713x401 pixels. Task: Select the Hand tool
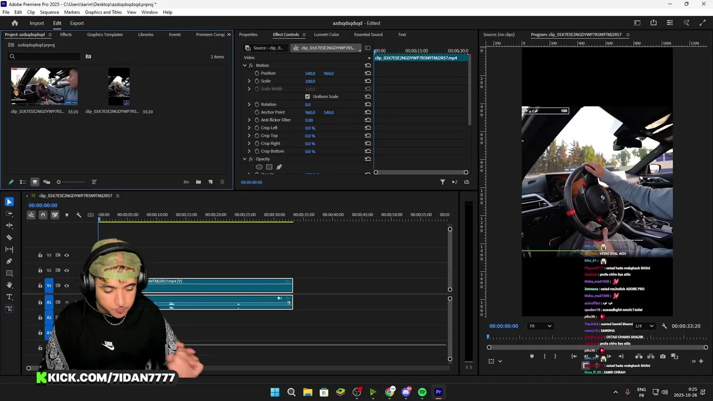[x=9, y=285]
